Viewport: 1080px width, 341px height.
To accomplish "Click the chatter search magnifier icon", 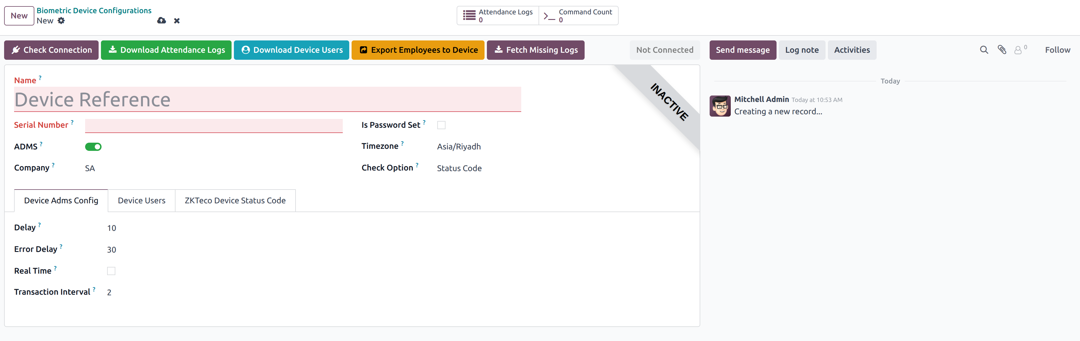I will pos(983,50).
